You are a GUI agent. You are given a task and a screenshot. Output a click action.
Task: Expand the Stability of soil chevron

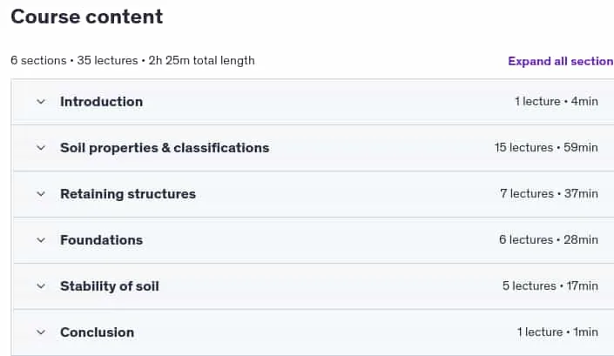point(41,286)
